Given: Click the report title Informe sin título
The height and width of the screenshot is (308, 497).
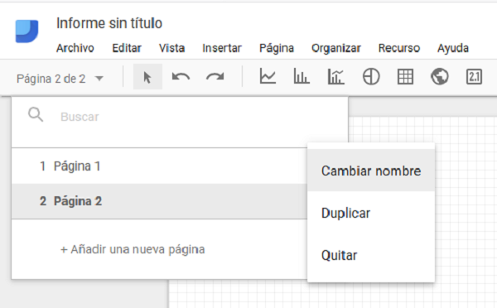Looking at the screenshot, I should 109,23.
